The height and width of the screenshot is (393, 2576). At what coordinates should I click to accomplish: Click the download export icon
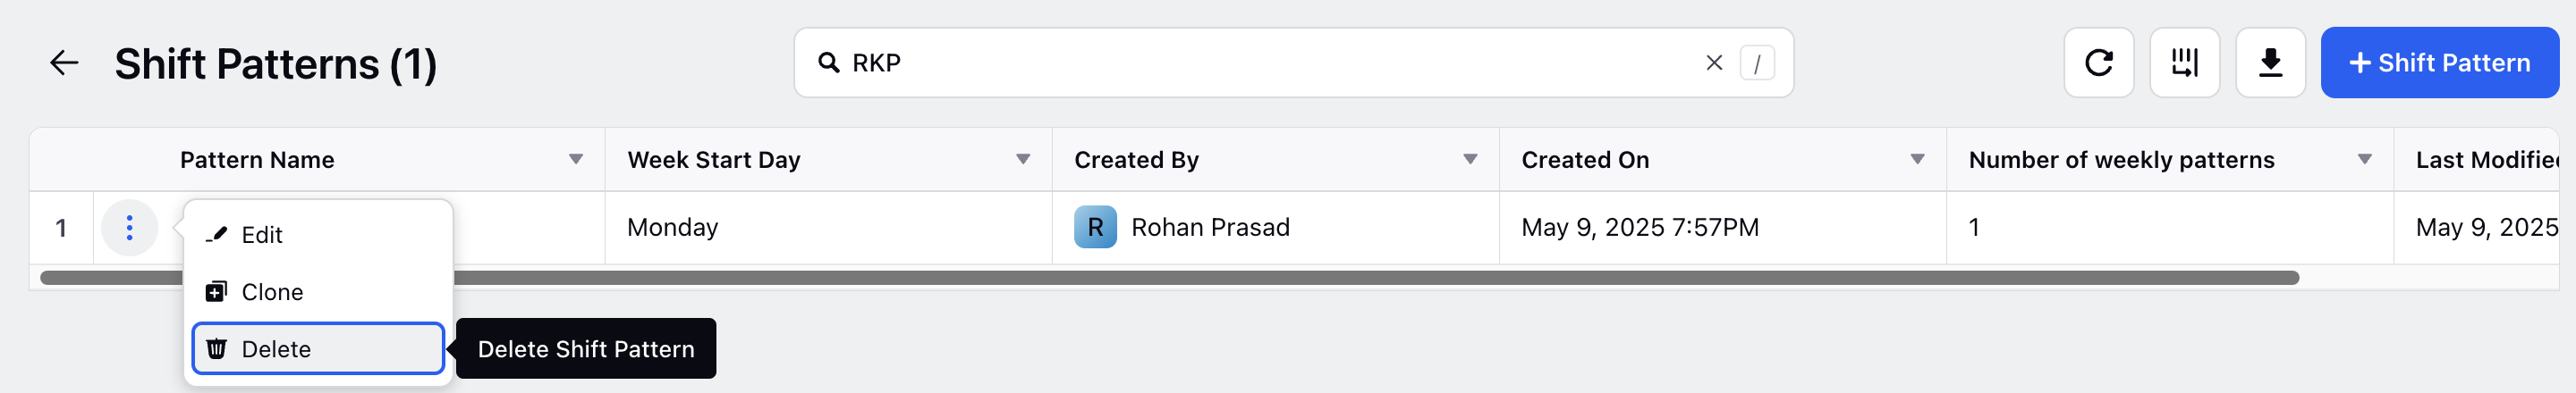pyautogui.click(x=2270, y=63)
